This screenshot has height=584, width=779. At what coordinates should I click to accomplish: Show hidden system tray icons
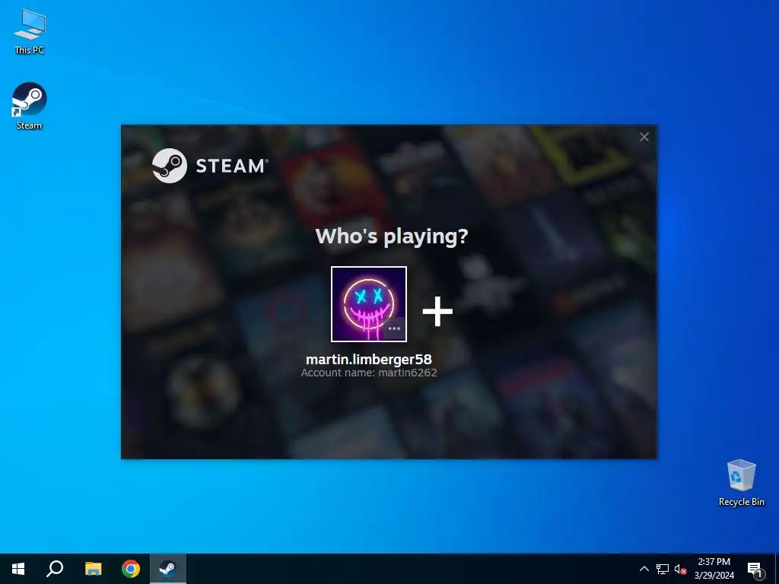(644, 569)
